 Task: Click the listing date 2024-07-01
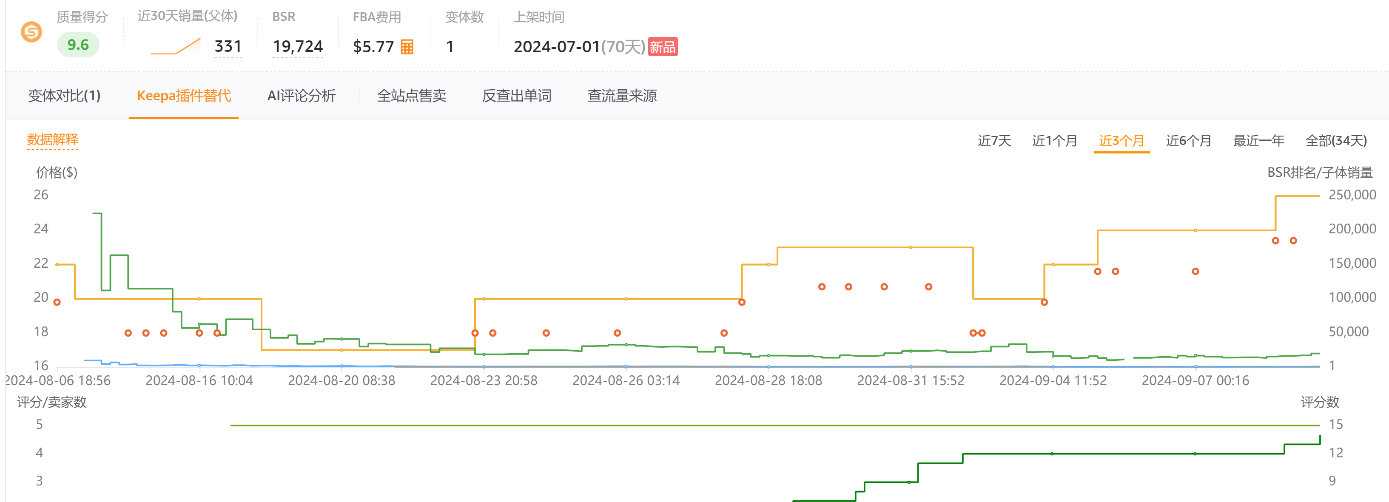pos(557,47)
